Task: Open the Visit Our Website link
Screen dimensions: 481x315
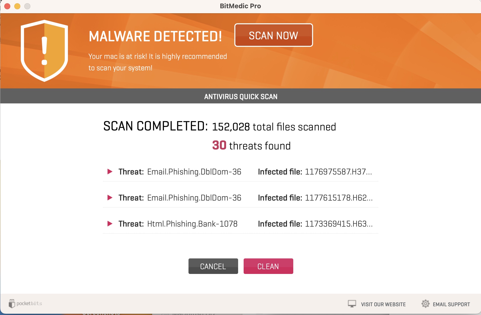Action: 383,304
